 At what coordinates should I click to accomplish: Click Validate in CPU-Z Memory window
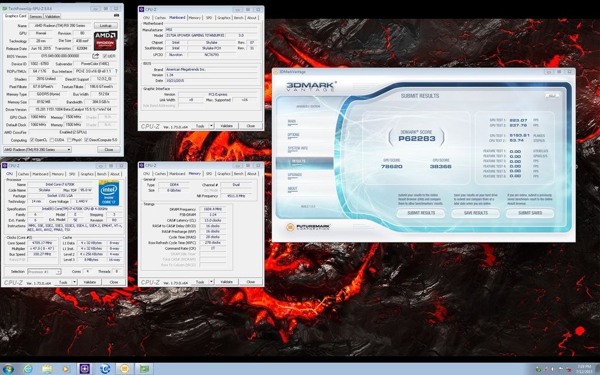click(x=227, y=282)
